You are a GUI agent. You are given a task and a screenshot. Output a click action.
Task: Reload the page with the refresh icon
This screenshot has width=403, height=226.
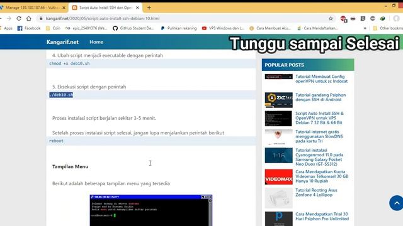19,18
